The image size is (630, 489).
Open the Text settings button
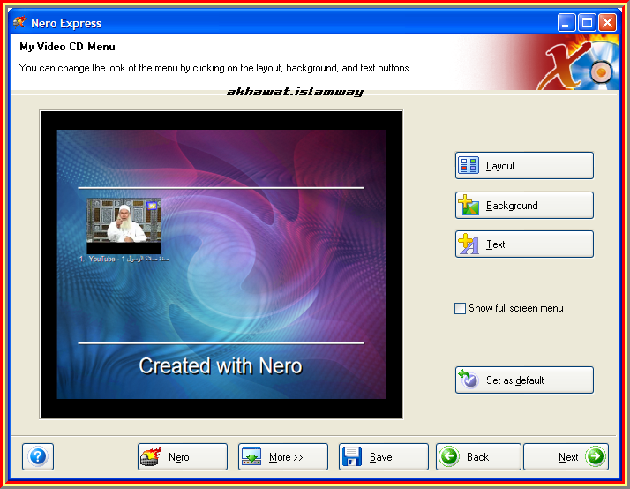pos(524,244)
